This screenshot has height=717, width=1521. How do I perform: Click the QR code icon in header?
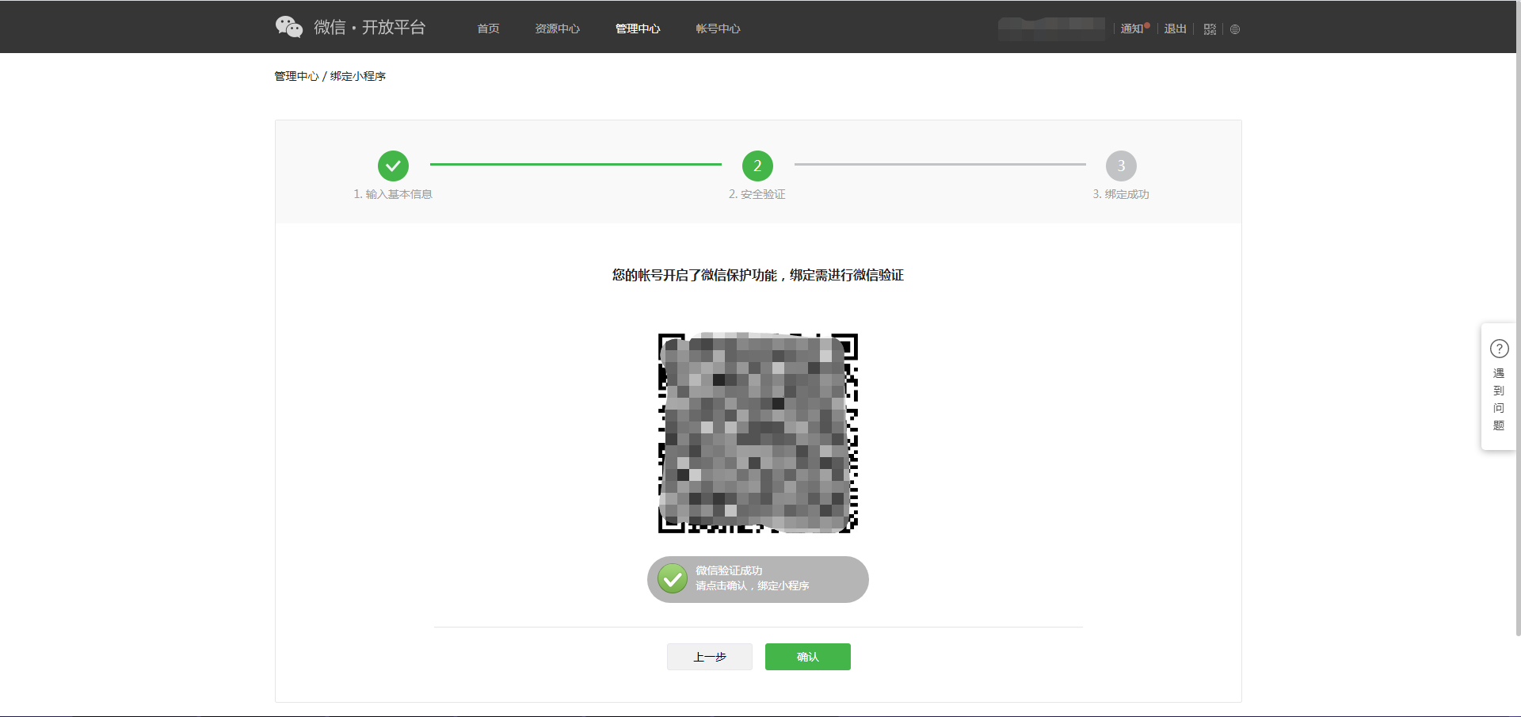[x=1210, y=29]
